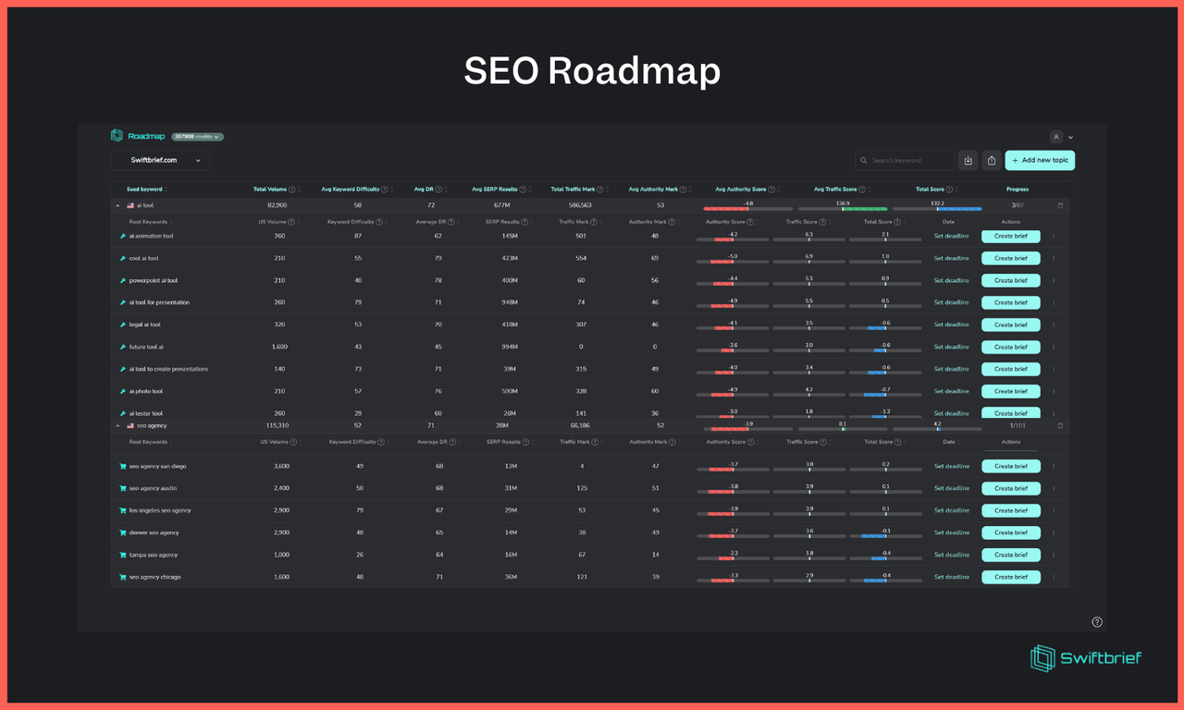Create brief for 'future tool ai'
This screenshot has width=1184, height=710.
(x=1010, y=347)
